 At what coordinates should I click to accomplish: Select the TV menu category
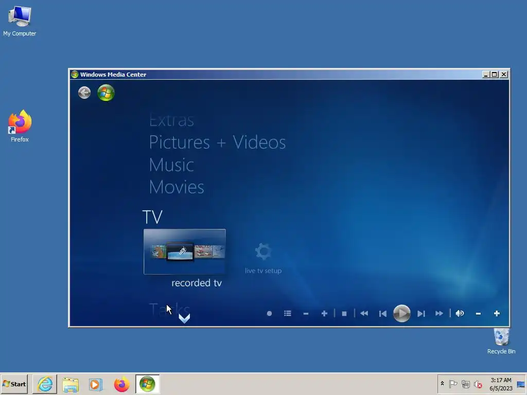coord(152,217)
